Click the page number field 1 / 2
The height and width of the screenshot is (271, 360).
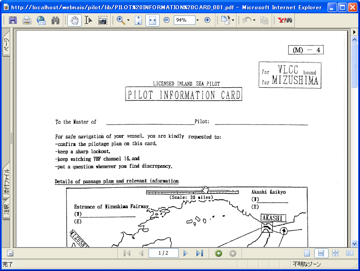click(164, 253)
